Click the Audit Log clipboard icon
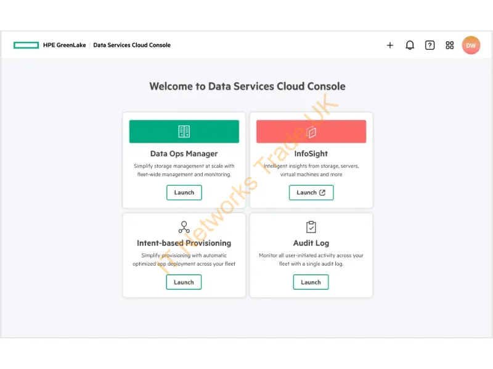The width and height of the screenshot is (493, 369). click(x=311, y=227)
